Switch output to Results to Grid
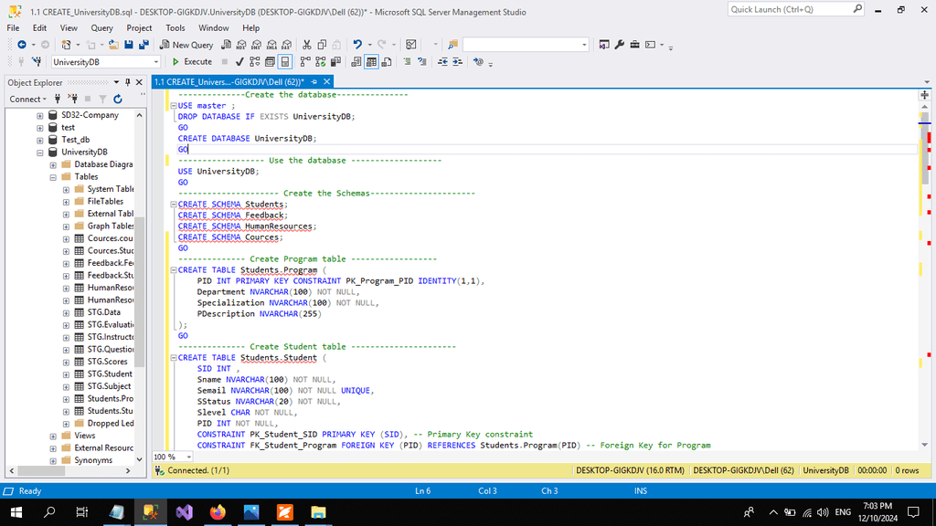Viewport: 936px width, 526px height. [371, 62]
